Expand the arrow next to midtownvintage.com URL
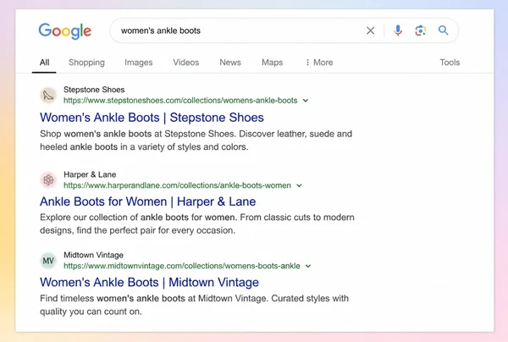Screen dimensions: 508x342 (x=308, y=266)
